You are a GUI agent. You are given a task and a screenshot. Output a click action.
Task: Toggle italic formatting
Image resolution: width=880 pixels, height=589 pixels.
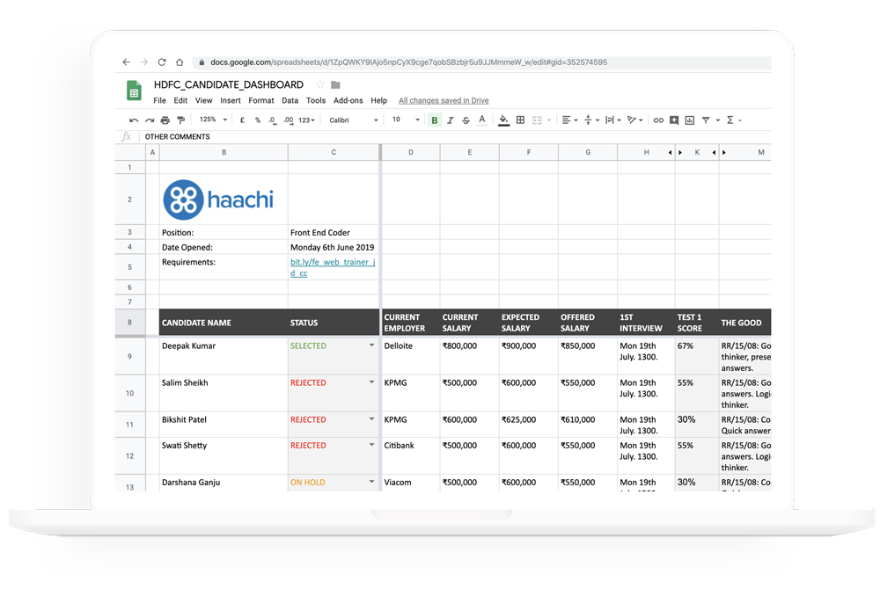point(450,120)
